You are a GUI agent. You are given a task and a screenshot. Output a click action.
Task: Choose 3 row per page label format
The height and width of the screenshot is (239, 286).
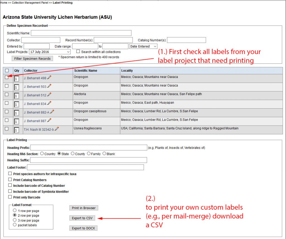[15, 220]
